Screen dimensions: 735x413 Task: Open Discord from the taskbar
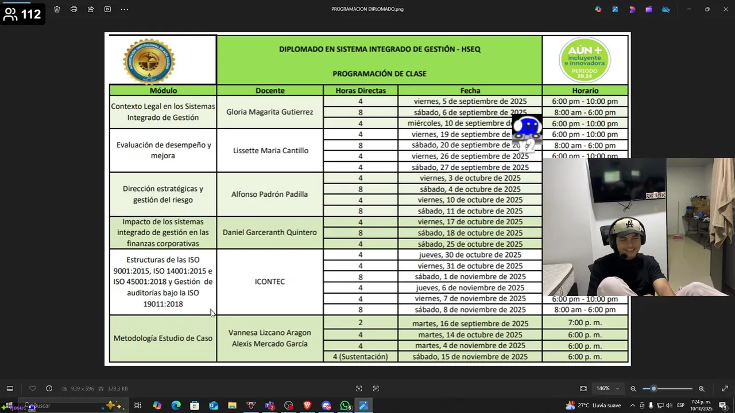click(x=326, y=406)
